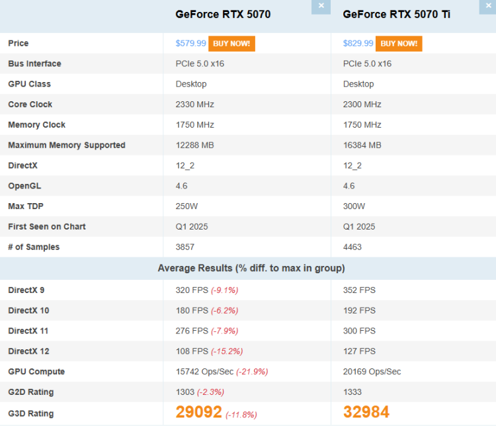
Task: Select the OpenGL row label
Action: pyautogui.click(x=24, y=186)
